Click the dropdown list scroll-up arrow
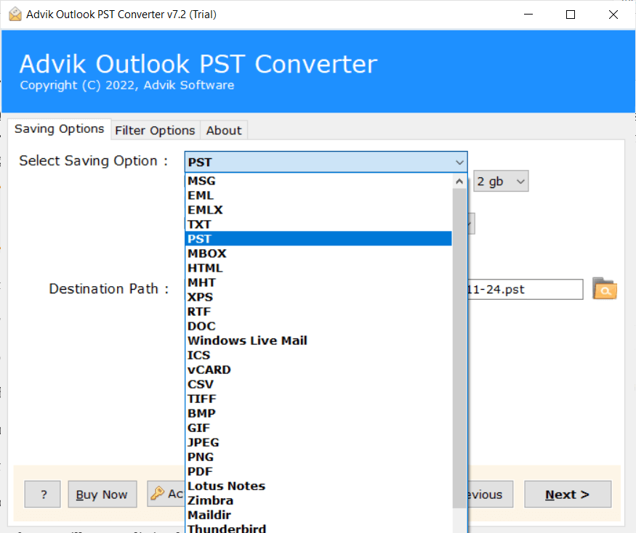The image size is (636, 533). pyautogui.click(x=459, y=182)
